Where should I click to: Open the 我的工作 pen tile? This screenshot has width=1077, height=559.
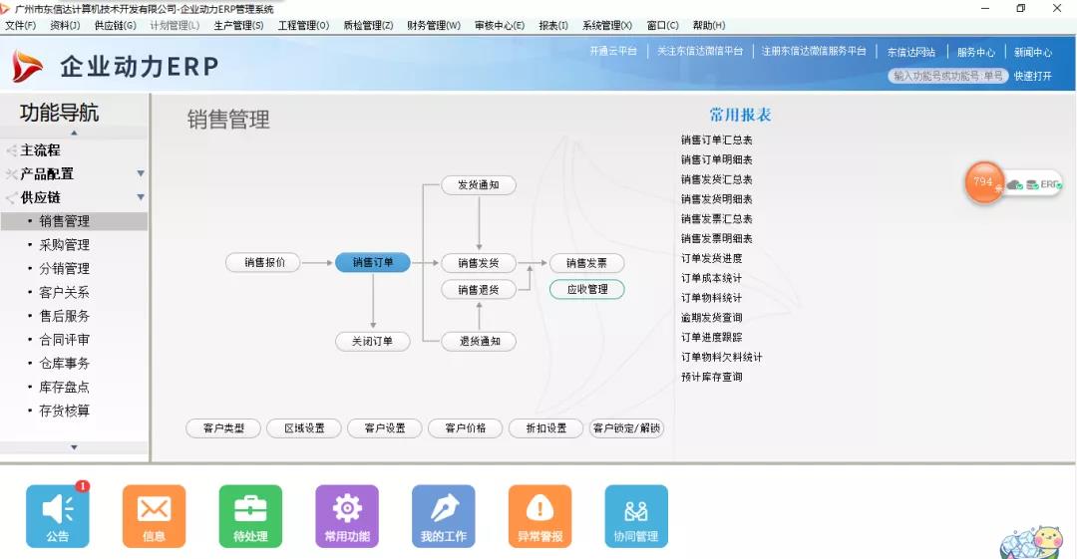[x=443, y=516]
